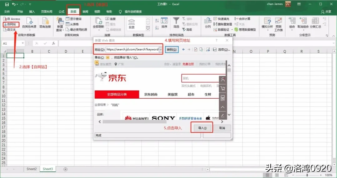337x178 pixels.
Task: Save the workbook from quick access toolbar
Action: coord(7,4)
